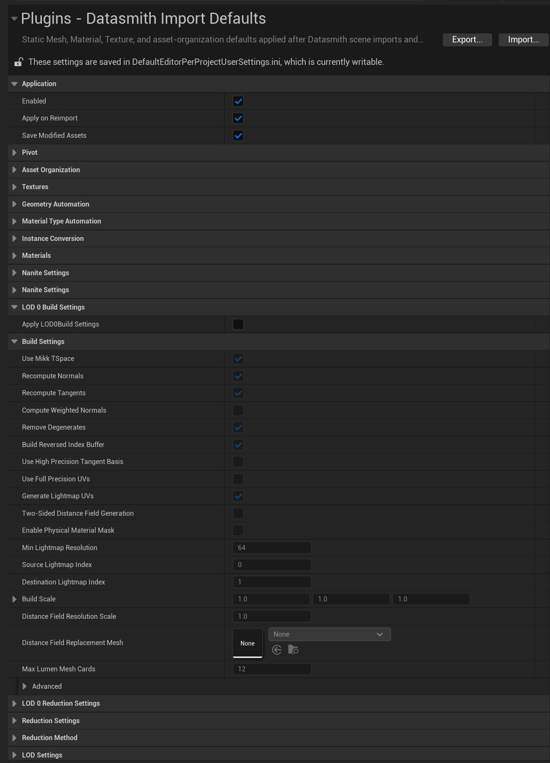Click Max Lumen Mesh Cards field

tap(272, 669)
